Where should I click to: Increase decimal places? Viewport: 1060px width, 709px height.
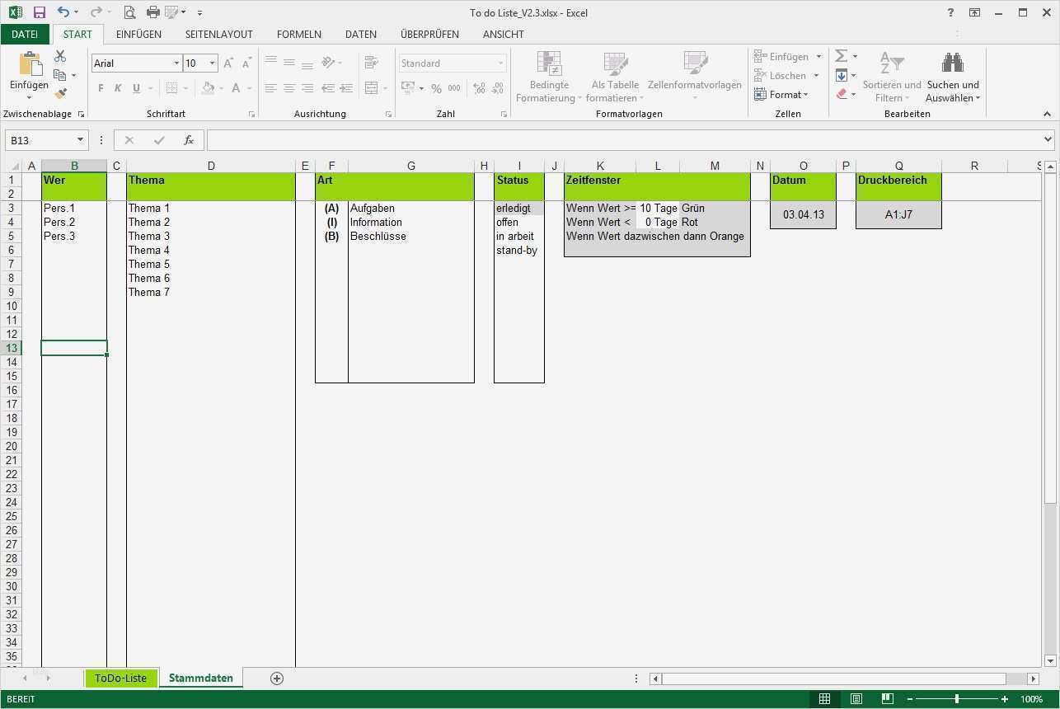[x=479, y=88]
